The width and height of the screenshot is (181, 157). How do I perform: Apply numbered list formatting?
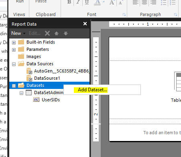pyautogui.click(x=173, y=2)
